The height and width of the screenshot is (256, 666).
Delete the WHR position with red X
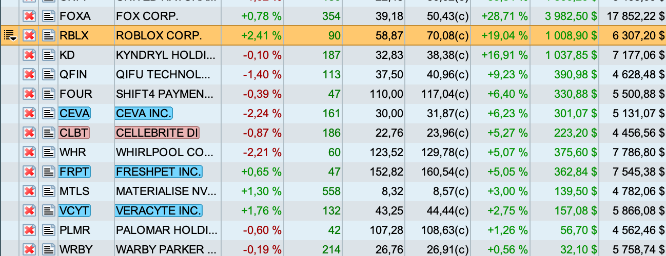pyautogui.click(x=29, y=153)
